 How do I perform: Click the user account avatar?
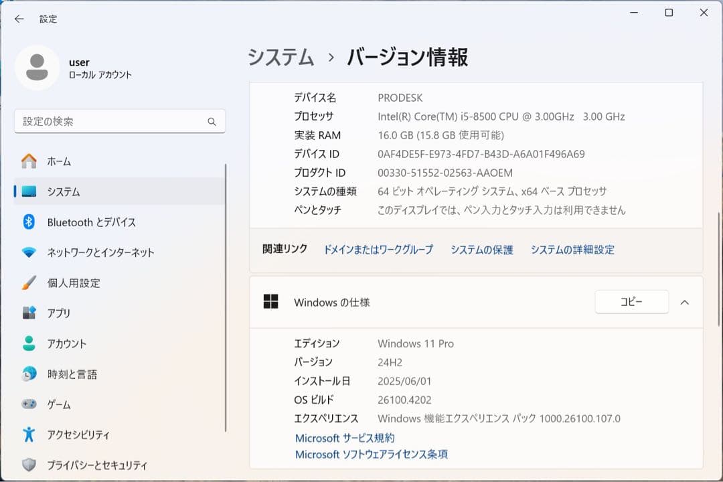pyautogui.click(x=37, y=68)
